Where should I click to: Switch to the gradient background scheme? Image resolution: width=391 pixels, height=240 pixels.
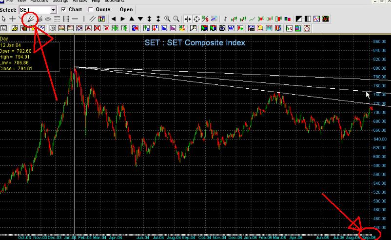click(x=308, y=19)
